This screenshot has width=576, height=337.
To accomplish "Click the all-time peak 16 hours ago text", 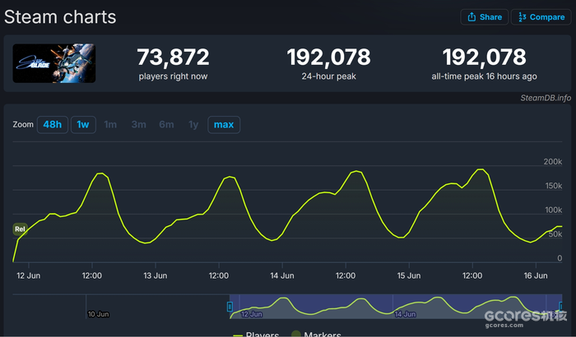I will coord(484,76).
